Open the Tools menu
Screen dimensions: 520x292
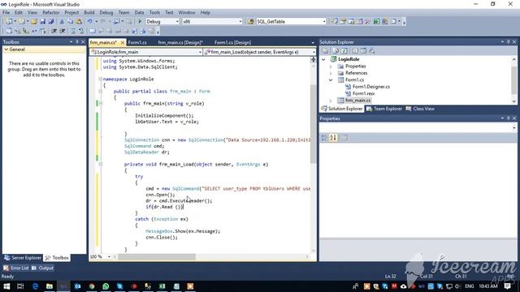tap(154, 13)
